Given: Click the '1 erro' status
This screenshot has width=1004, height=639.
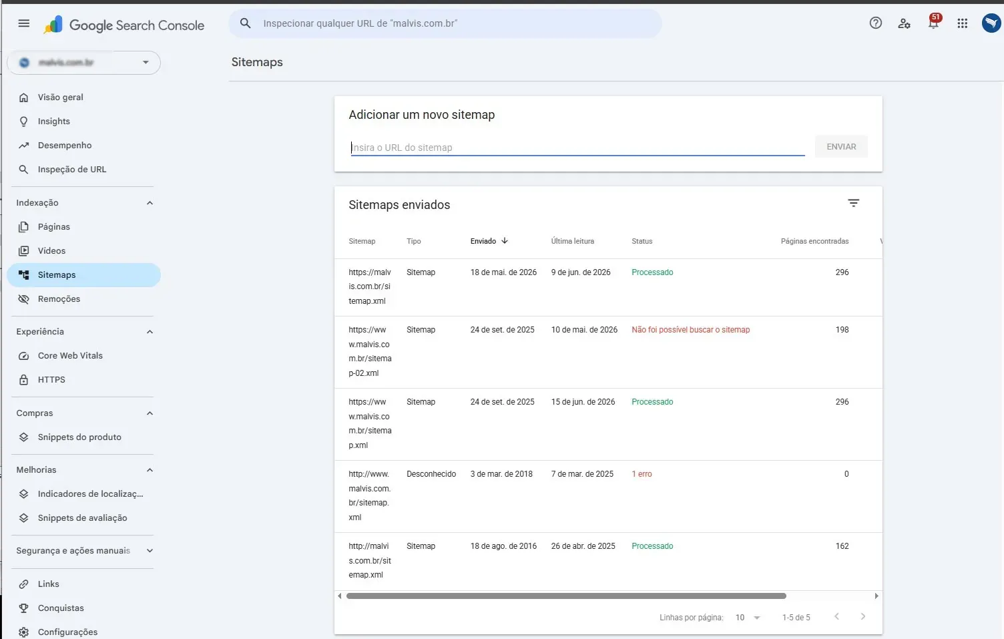Looking at the screenshot, I should pyautogui.click(x=642, y=474).
